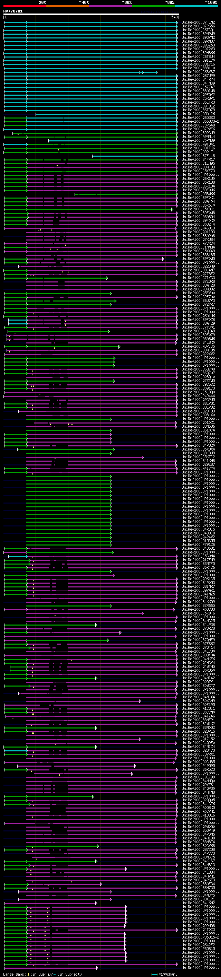Open the UniRef100_A1CQI1 entry
The height and width of the screenshot is (977, 221).
pos(198,709)
